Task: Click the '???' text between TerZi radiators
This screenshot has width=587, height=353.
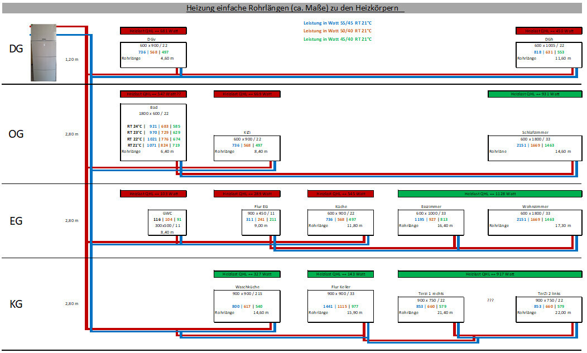Action: (490, 300)
